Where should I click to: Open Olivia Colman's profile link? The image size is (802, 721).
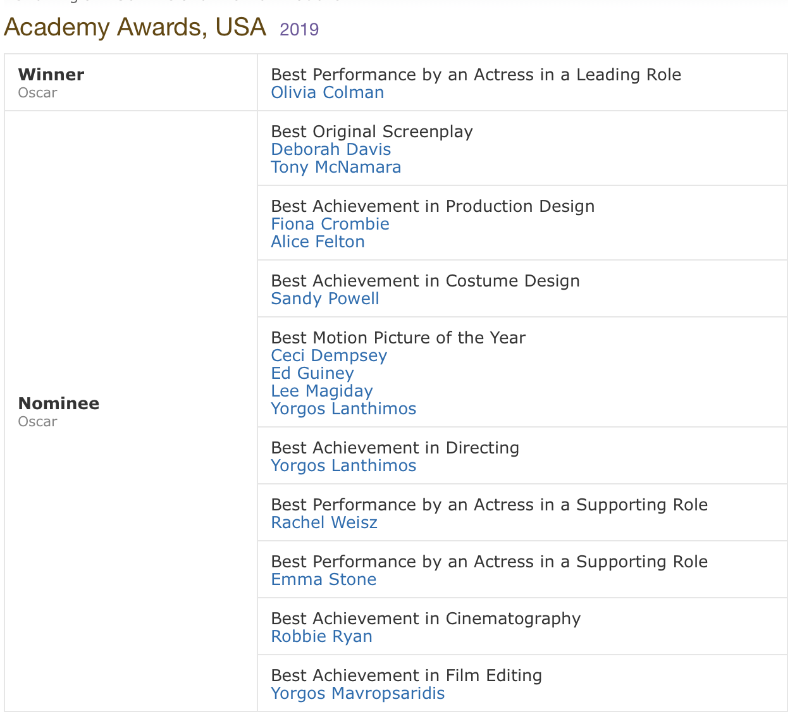click(327, 92)
